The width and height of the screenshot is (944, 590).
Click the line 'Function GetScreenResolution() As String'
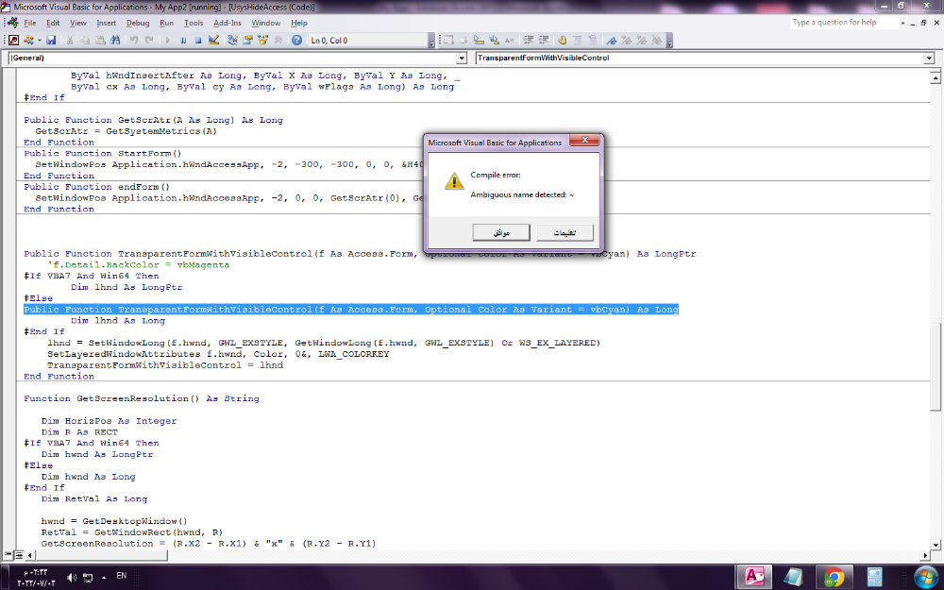(x=142, y=398)
